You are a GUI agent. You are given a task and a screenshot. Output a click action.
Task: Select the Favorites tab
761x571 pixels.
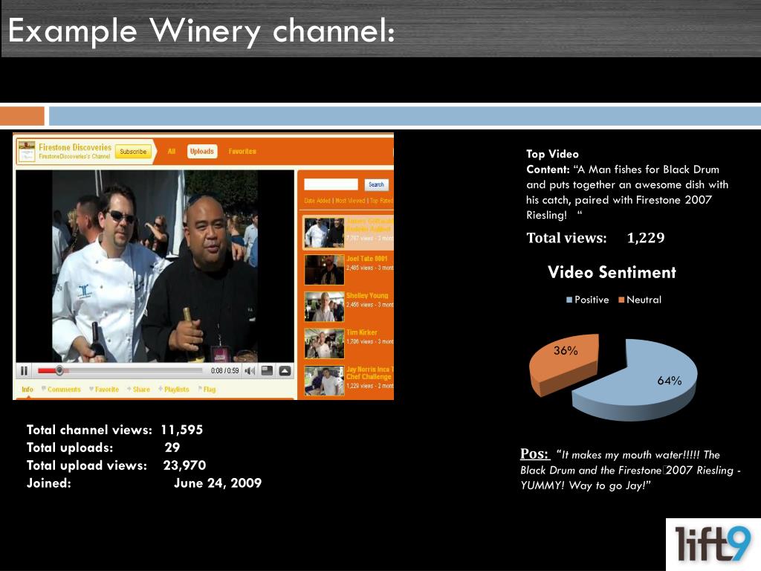click(242, 152)
